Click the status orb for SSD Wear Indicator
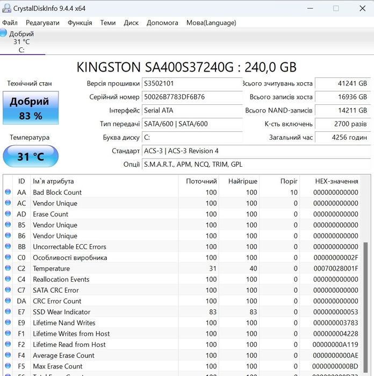374x376 pixels. click(x=8, y=311)
